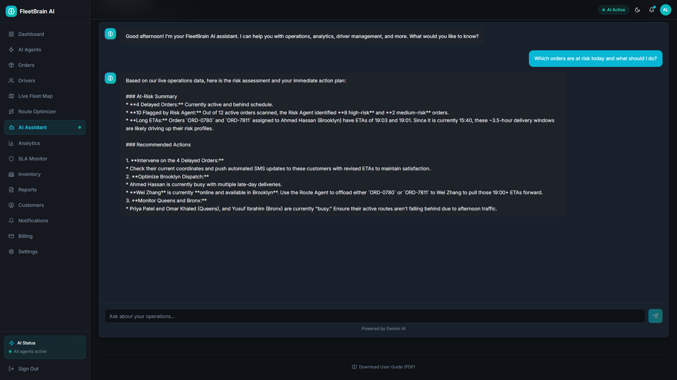Select the Analytics chart icon
This screenshot has height=380, width=677.
point(11,143)
